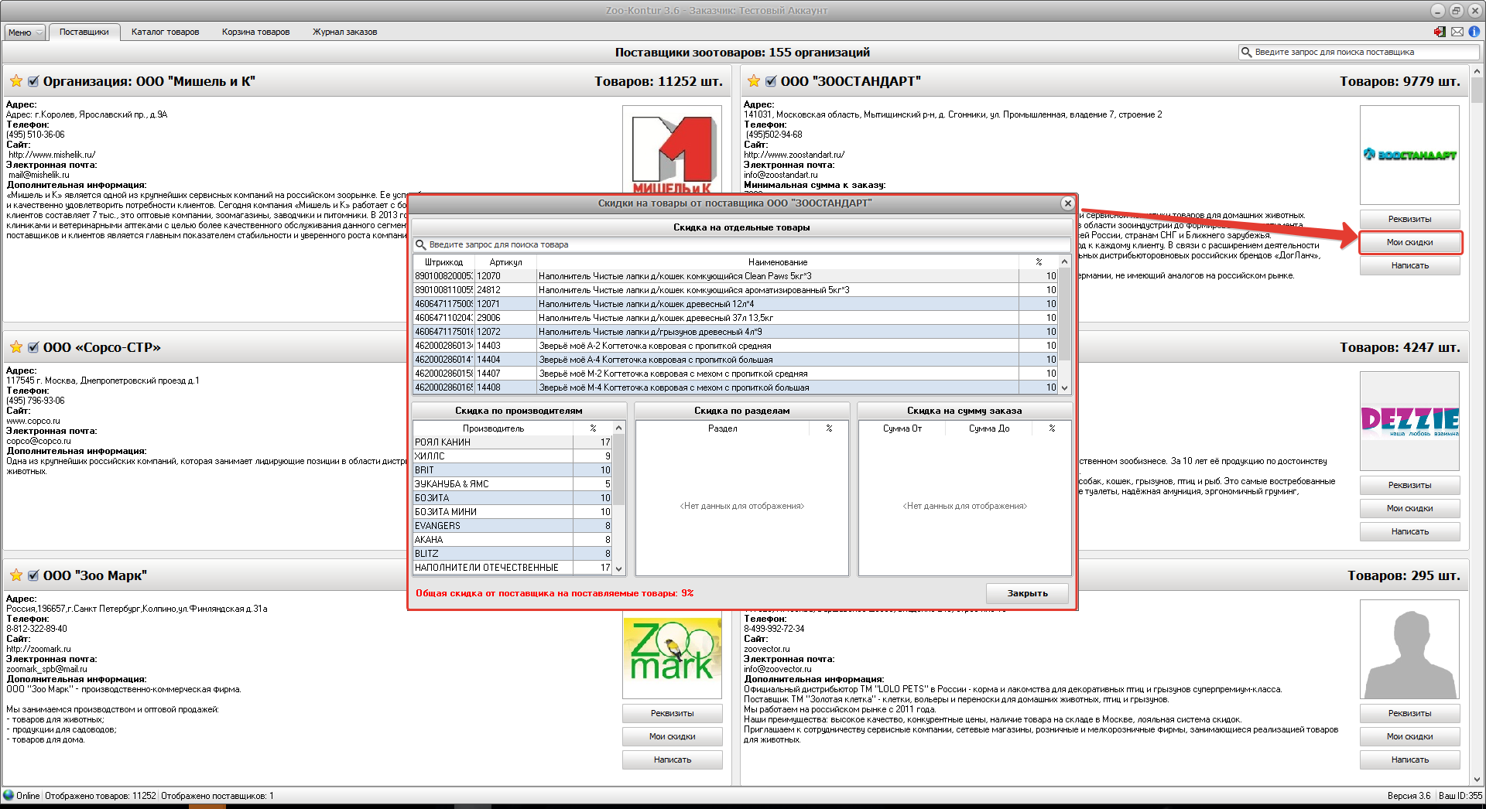Open Реквизиты for ЗООСТАНДАРТ
The height and width of the screenshot is (809, 1486).
1409,219
